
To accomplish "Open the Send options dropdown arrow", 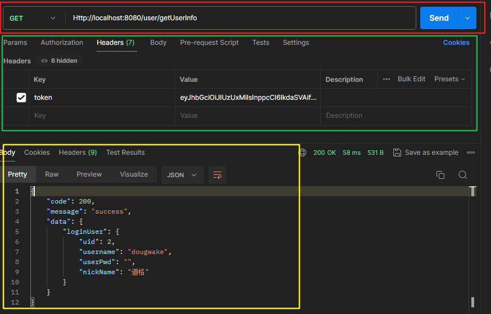I will click(467, 18).
